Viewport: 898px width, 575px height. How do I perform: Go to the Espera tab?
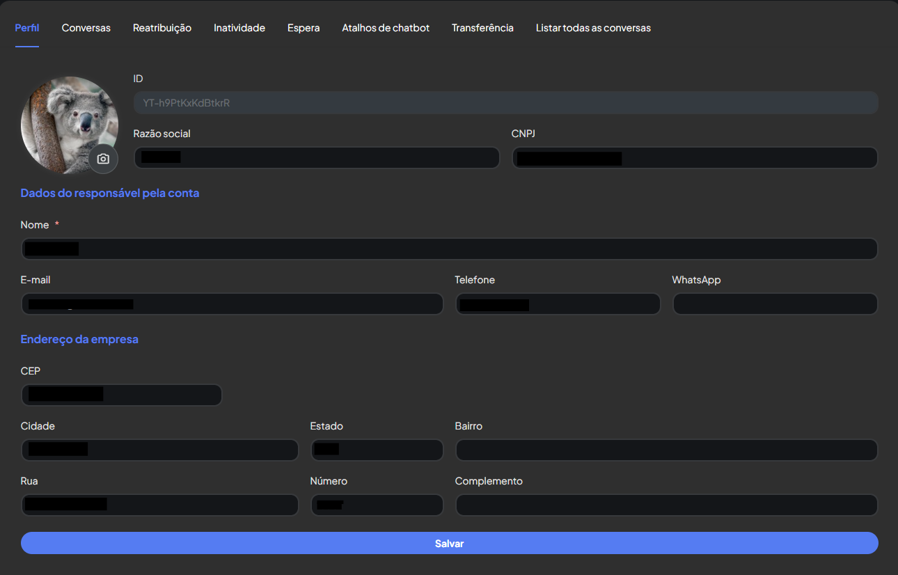304,28
